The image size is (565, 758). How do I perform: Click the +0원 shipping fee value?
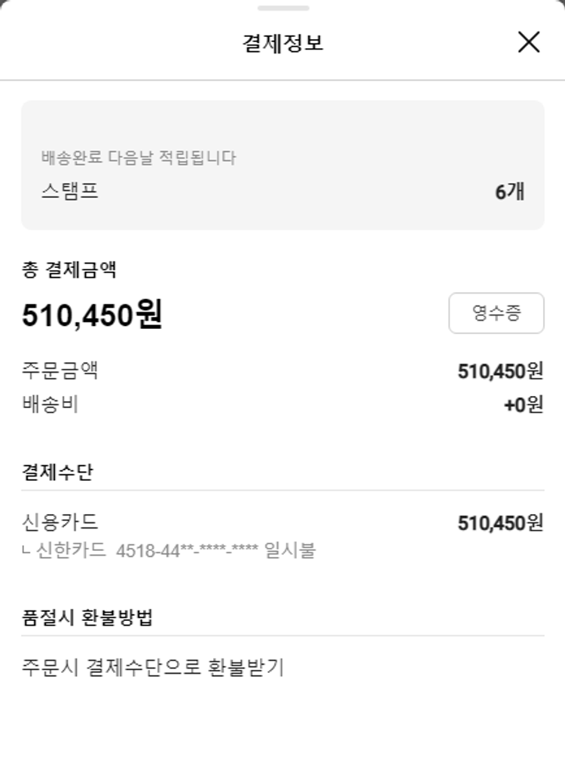point(523,405)
